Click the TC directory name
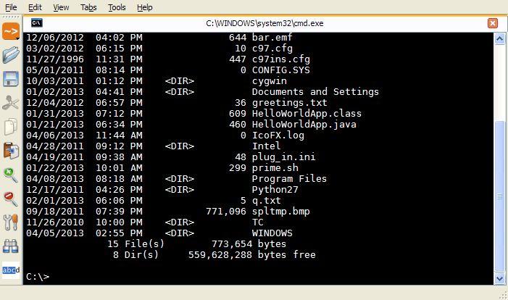 click(258, 222)
